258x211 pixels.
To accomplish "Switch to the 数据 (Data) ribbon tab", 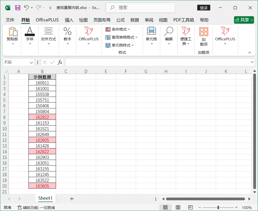I will 134,20.
